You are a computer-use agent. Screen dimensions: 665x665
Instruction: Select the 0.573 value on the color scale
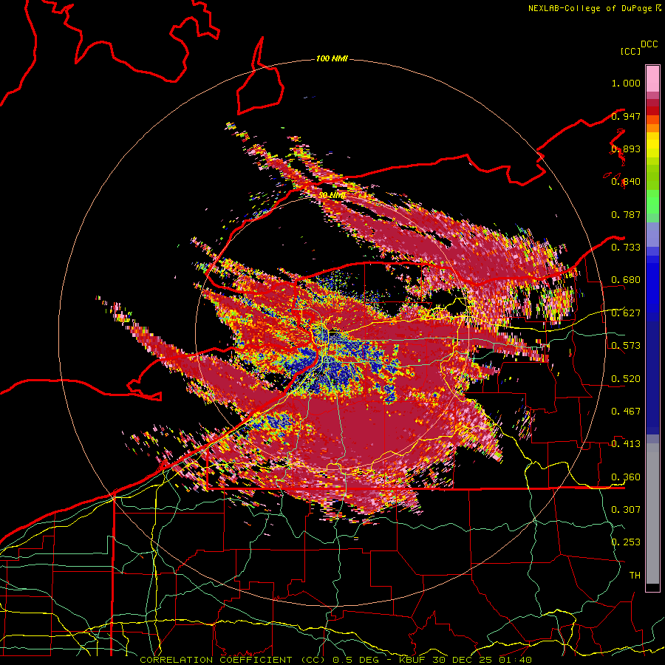[x=626, y=346]
